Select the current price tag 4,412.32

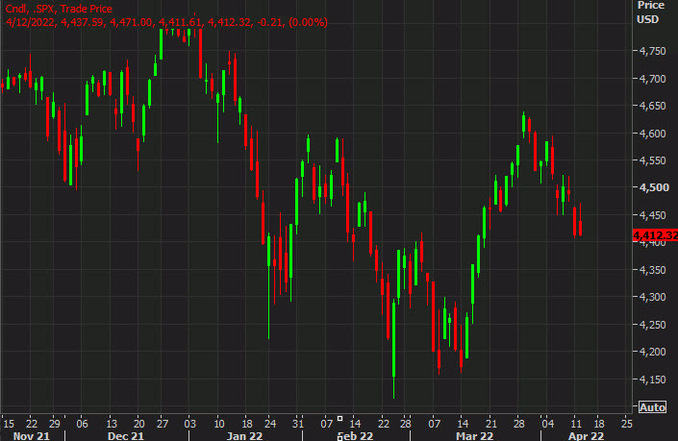point(655,235)
